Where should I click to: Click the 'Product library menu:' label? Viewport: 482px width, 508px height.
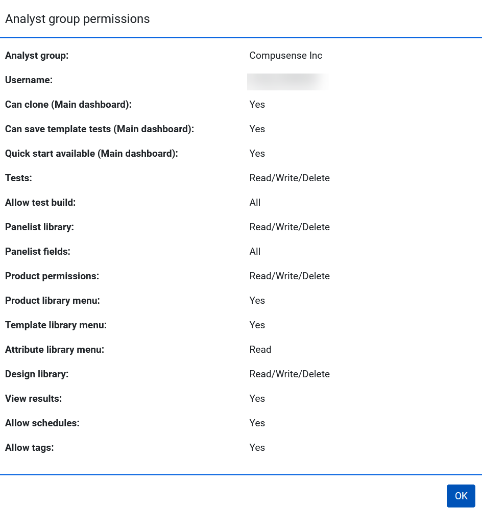pyautogui.click(x=53, y=301)
